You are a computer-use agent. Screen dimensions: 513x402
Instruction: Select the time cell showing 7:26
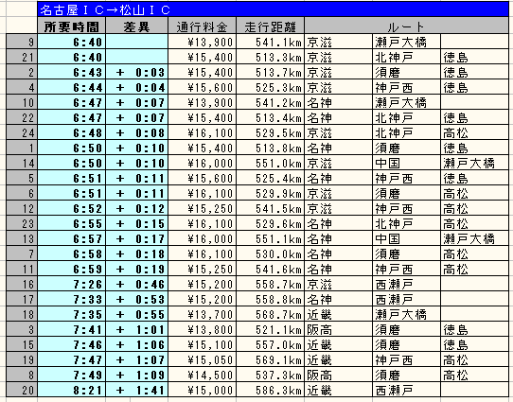72,284
